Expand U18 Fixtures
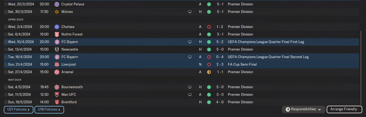This screenshot has height=117, width=366. (49, 110)
